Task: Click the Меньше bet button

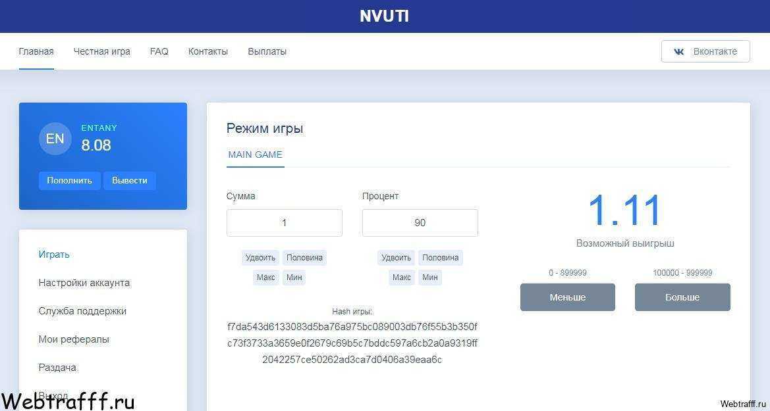Action: [x=568, y=297]
